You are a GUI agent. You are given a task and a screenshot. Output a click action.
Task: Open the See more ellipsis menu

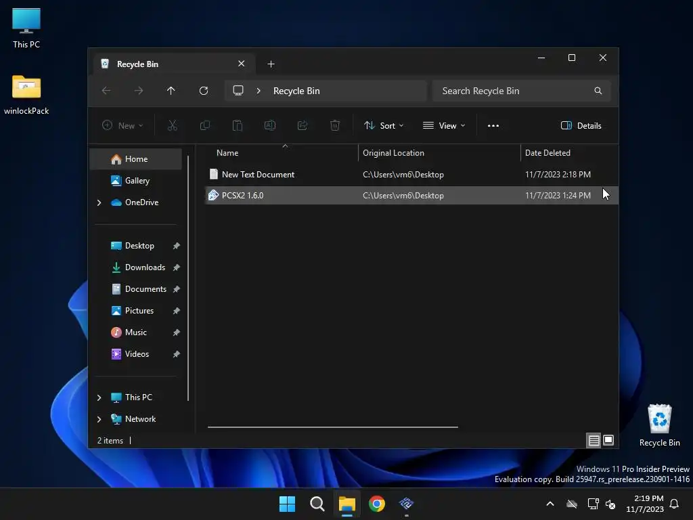point(493,125)
